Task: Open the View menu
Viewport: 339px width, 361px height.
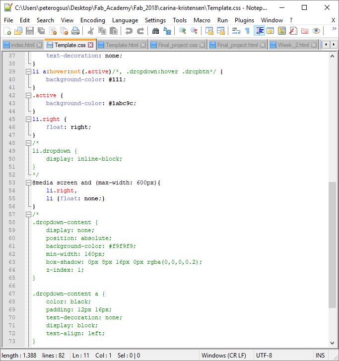Action: [x=67, y=20]
